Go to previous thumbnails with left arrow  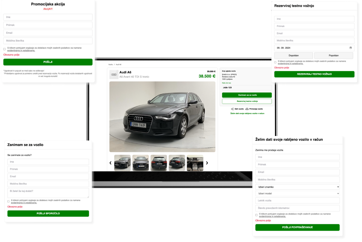pyautogui.click(x=110, y=163)
